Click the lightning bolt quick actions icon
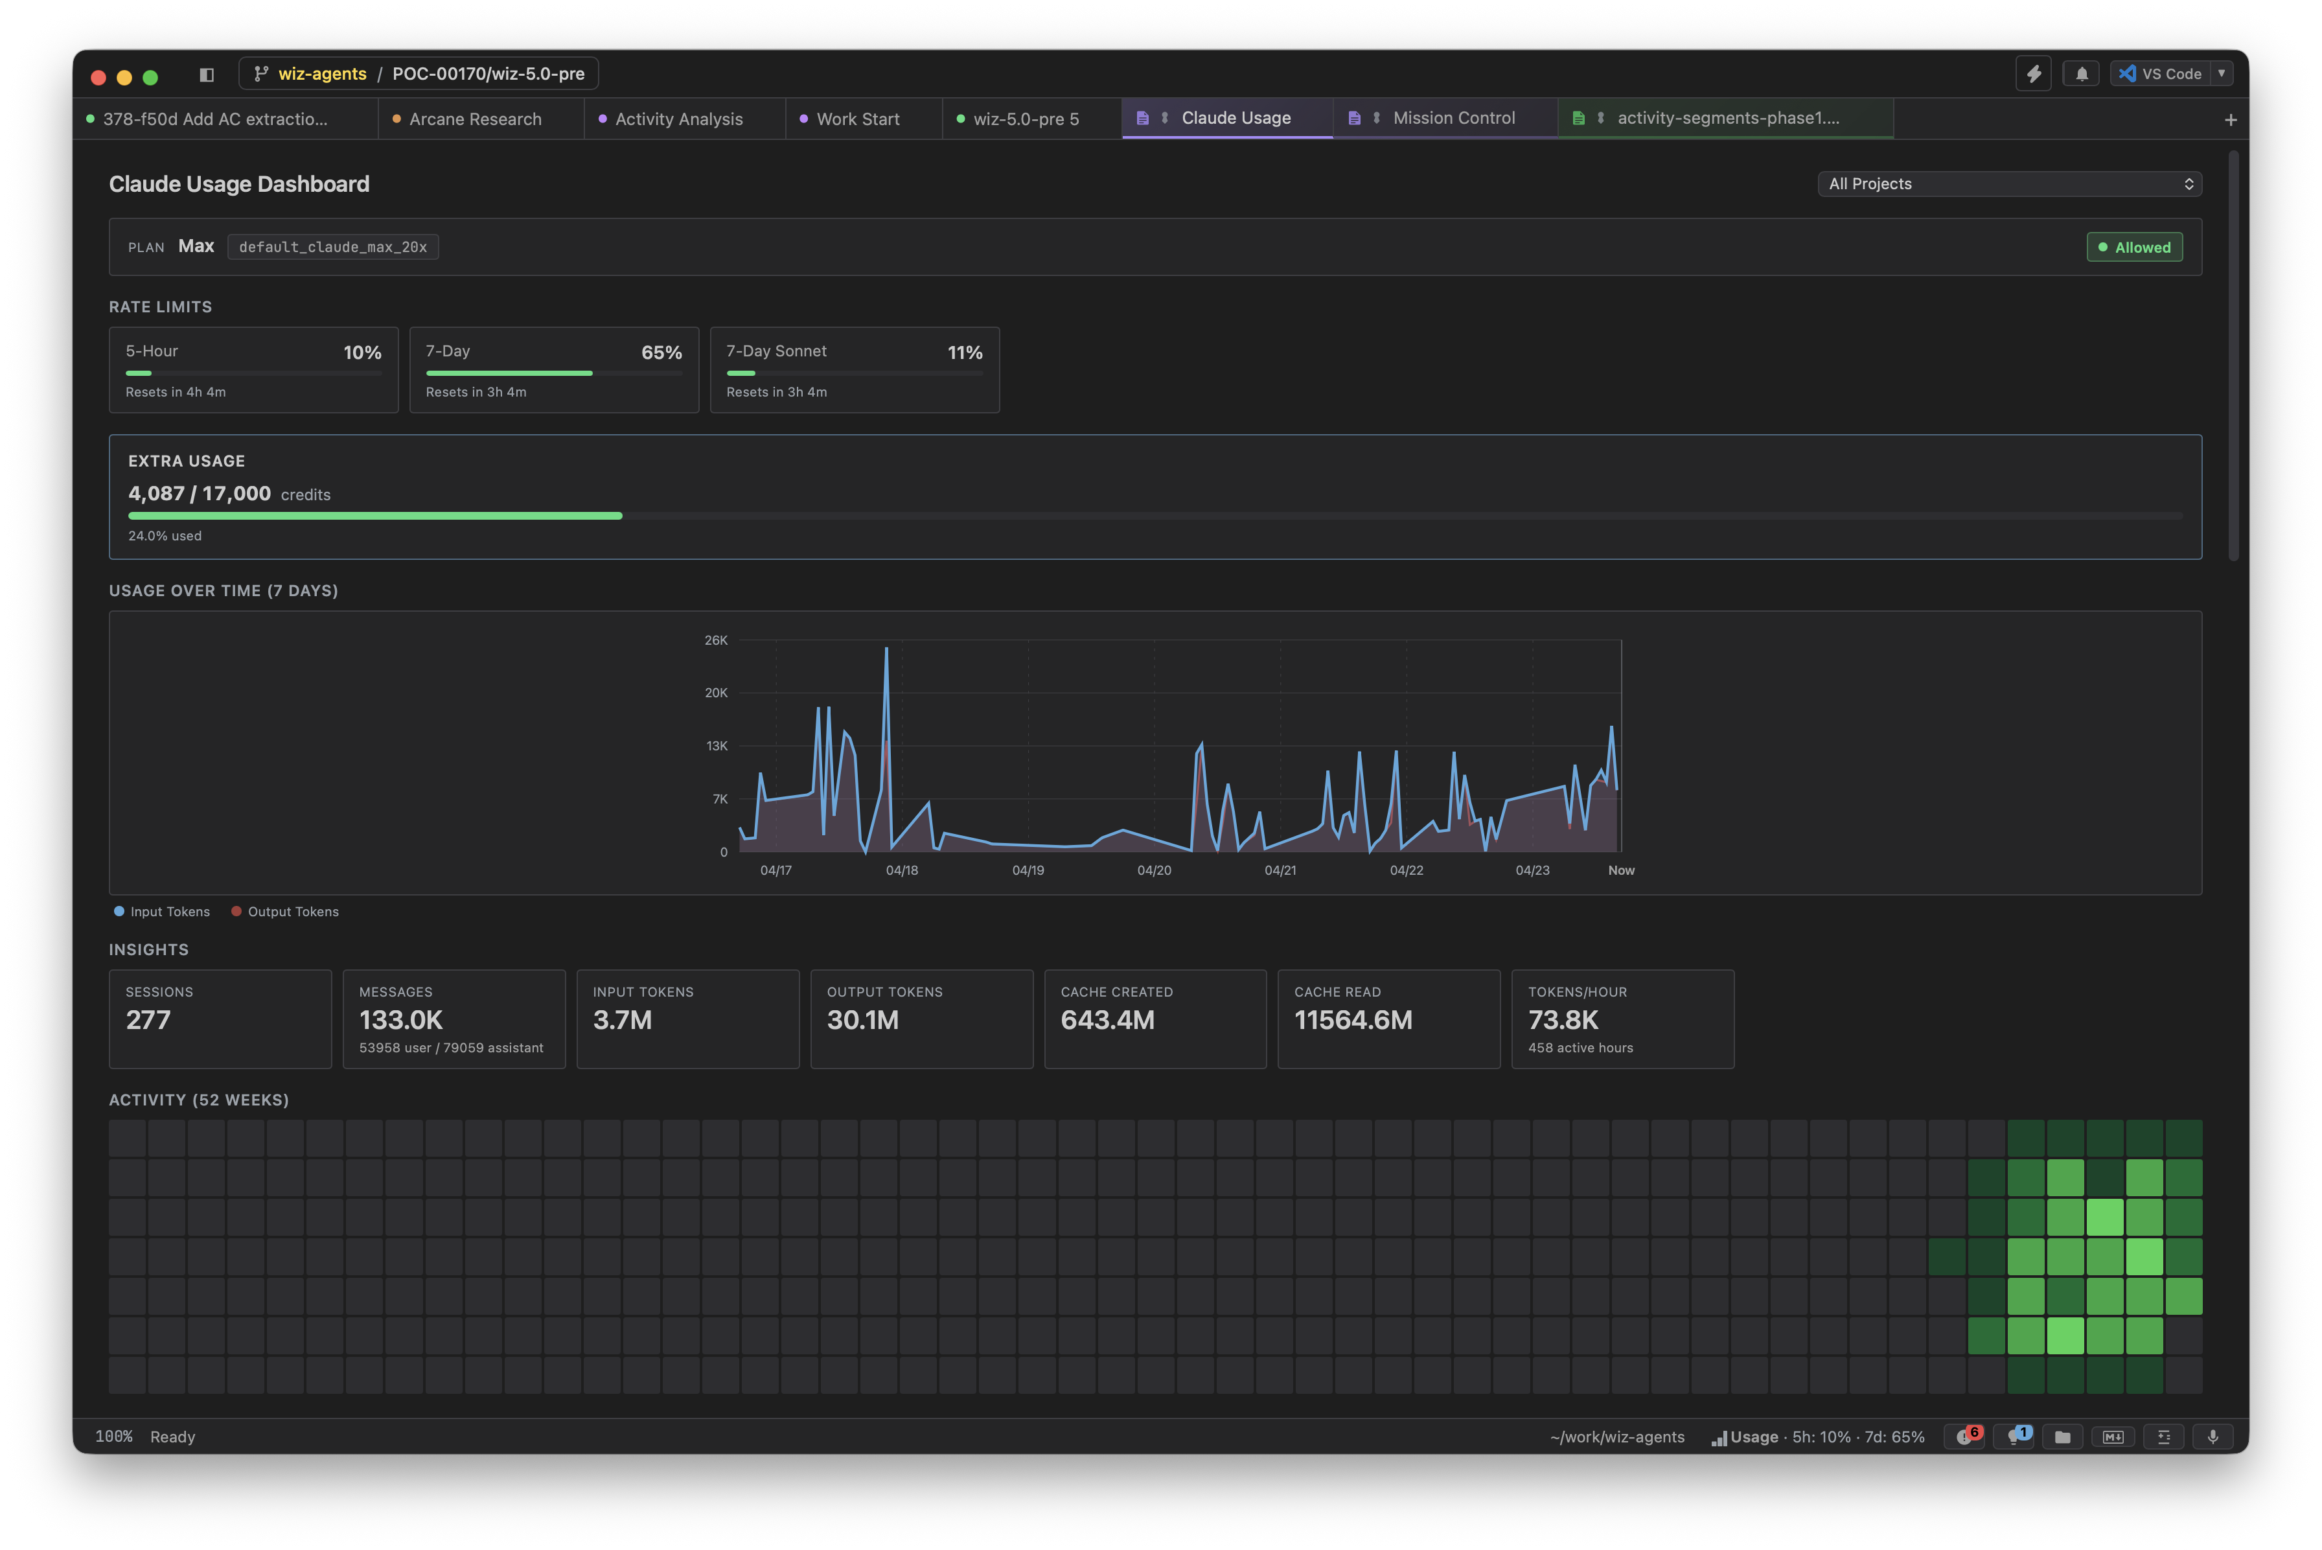This screenshot has height=1550, width=2322. [2034, 73]
